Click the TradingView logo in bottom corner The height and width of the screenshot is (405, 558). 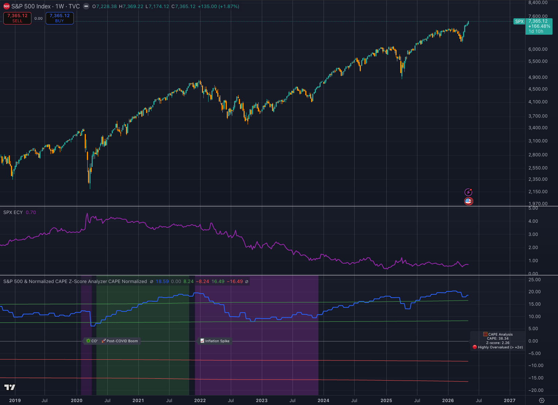click(10, 387)
